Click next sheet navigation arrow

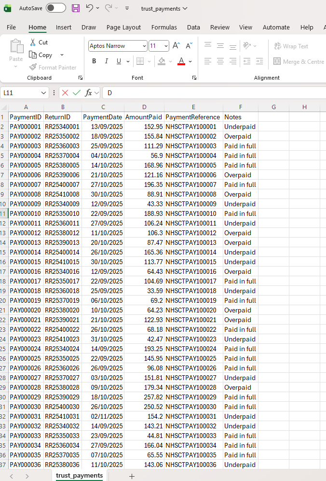[x=27, y=476]
